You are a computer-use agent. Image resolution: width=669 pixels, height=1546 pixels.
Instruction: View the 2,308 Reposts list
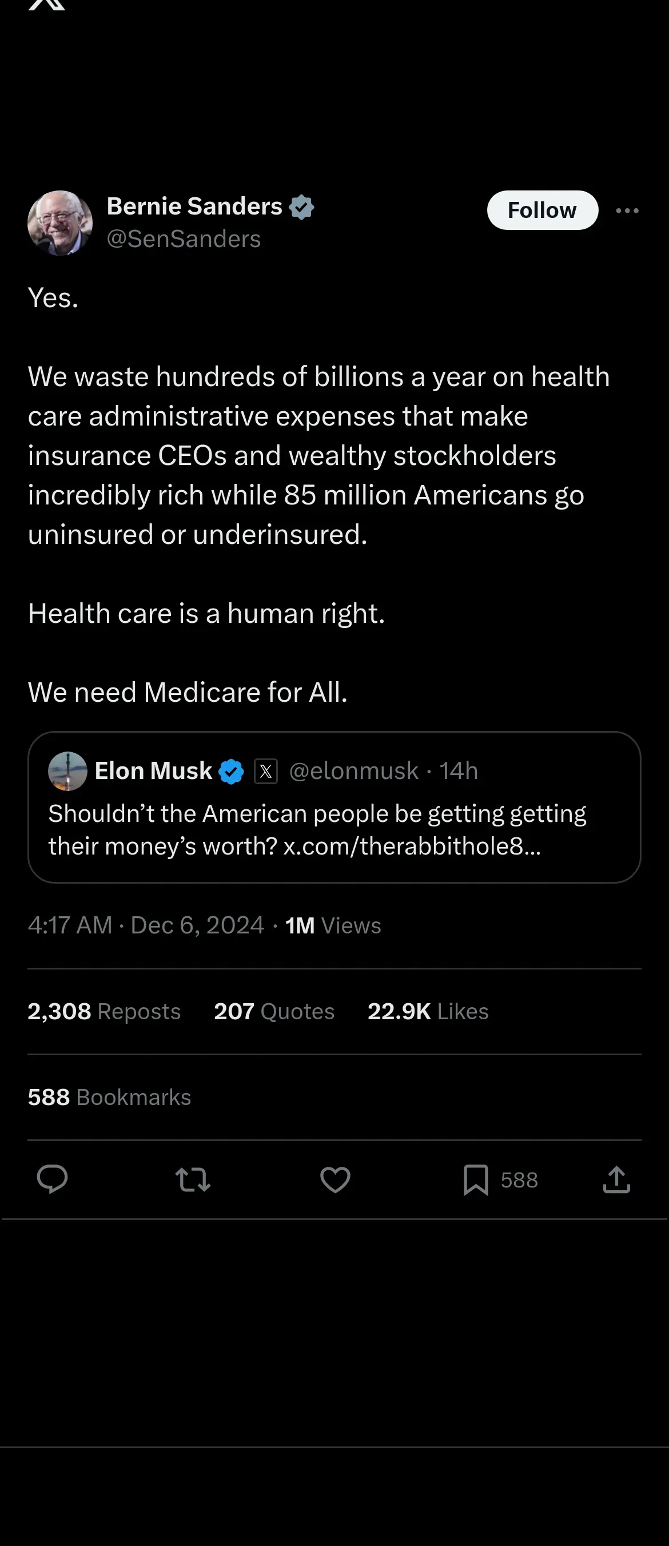104,1011
